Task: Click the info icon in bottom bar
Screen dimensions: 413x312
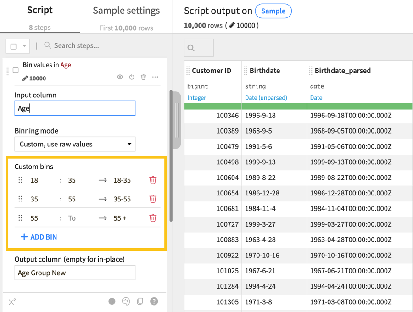Action: [112, 301]
